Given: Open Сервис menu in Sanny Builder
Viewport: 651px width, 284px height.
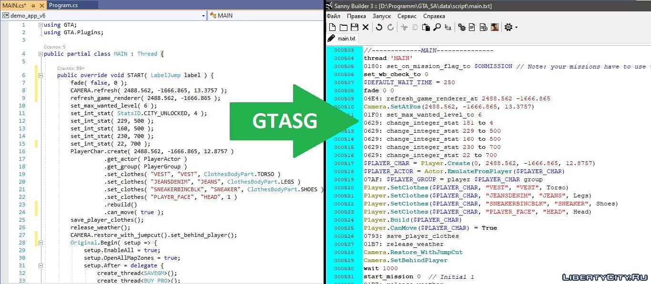Looking at the screenshot, I should pyautogui.click(x=407, y=16).
